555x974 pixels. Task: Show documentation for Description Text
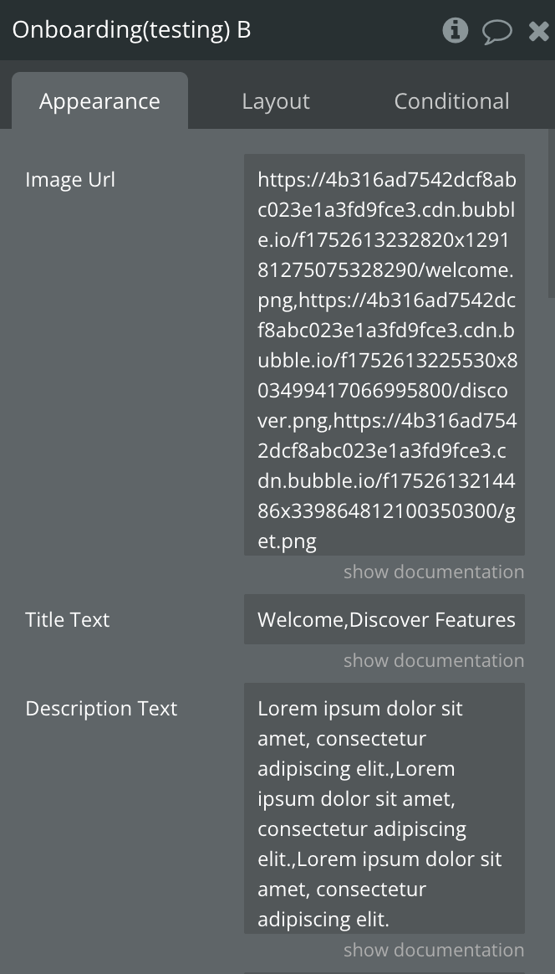[434, 951]
